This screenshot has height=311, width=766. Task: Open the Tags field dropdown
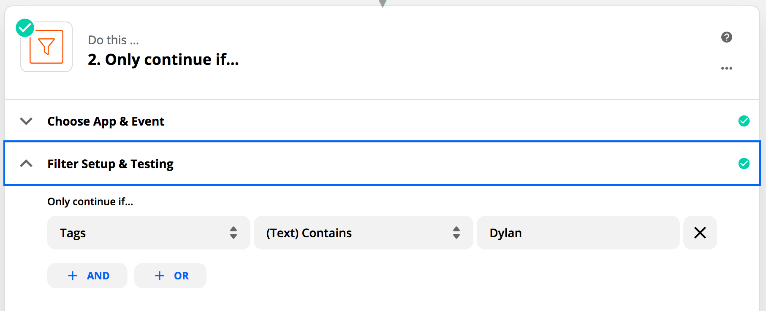point(149,233)
